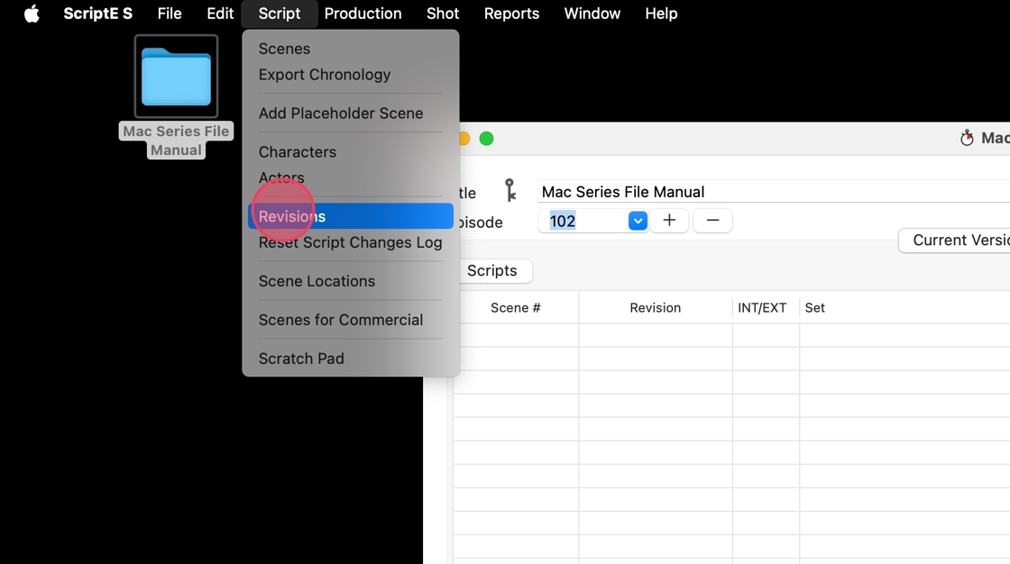Click the green zoom window button

coord(486,139)
